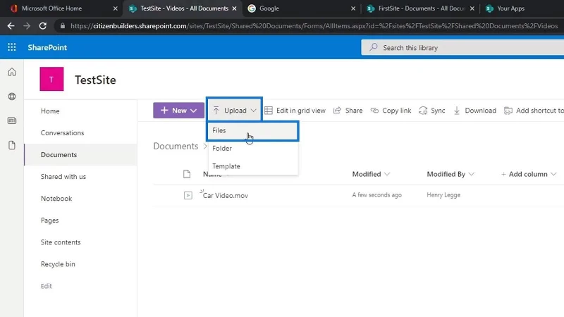Click the Sync command
Image resolution: width=564 pixels, height=317 pixels.
432,111
